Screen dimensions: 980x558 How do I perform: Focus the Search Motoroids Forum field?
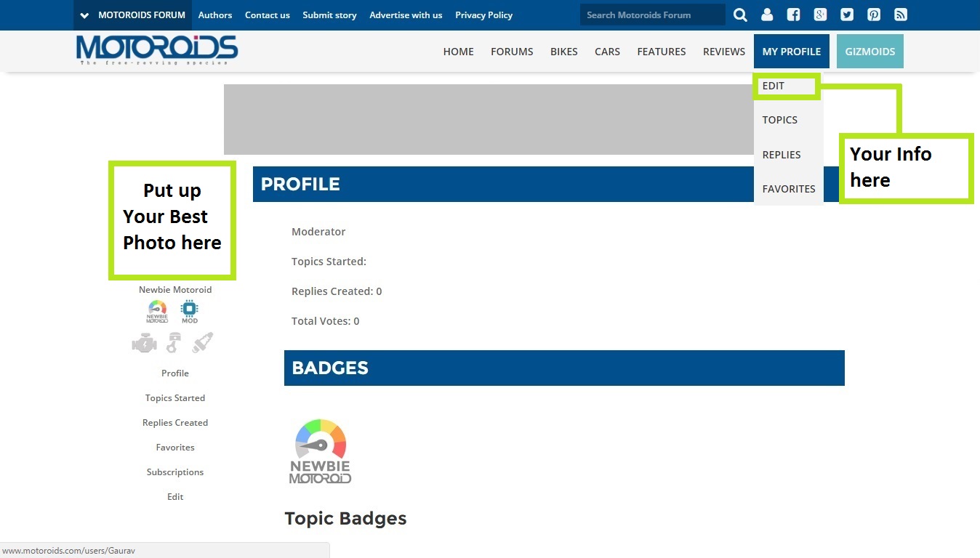pyautogui.click(x=652, y=15)
